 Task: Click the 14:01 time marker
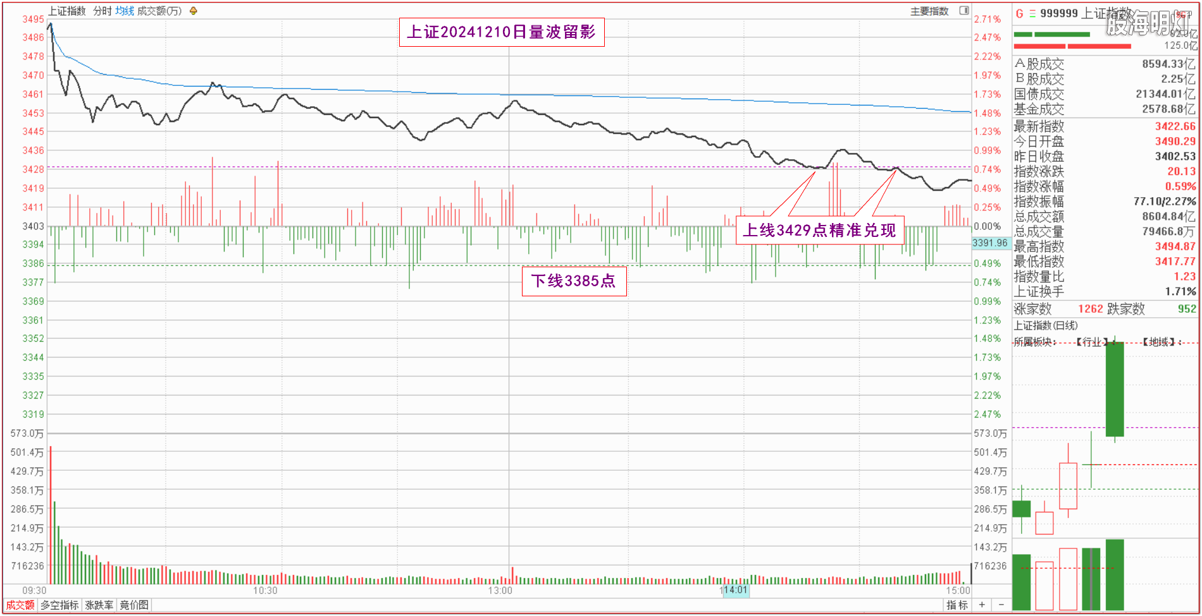[x=736, y=590]
